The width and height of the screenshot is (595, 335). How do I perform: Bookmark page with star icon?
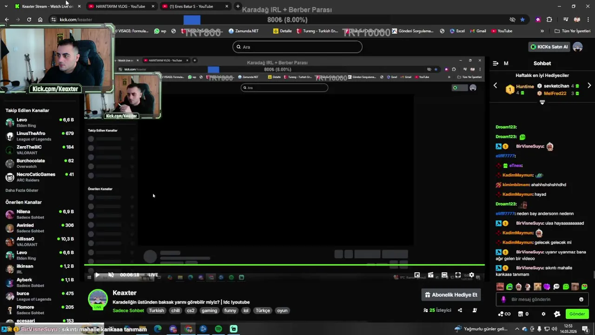(x=522, y=20)
